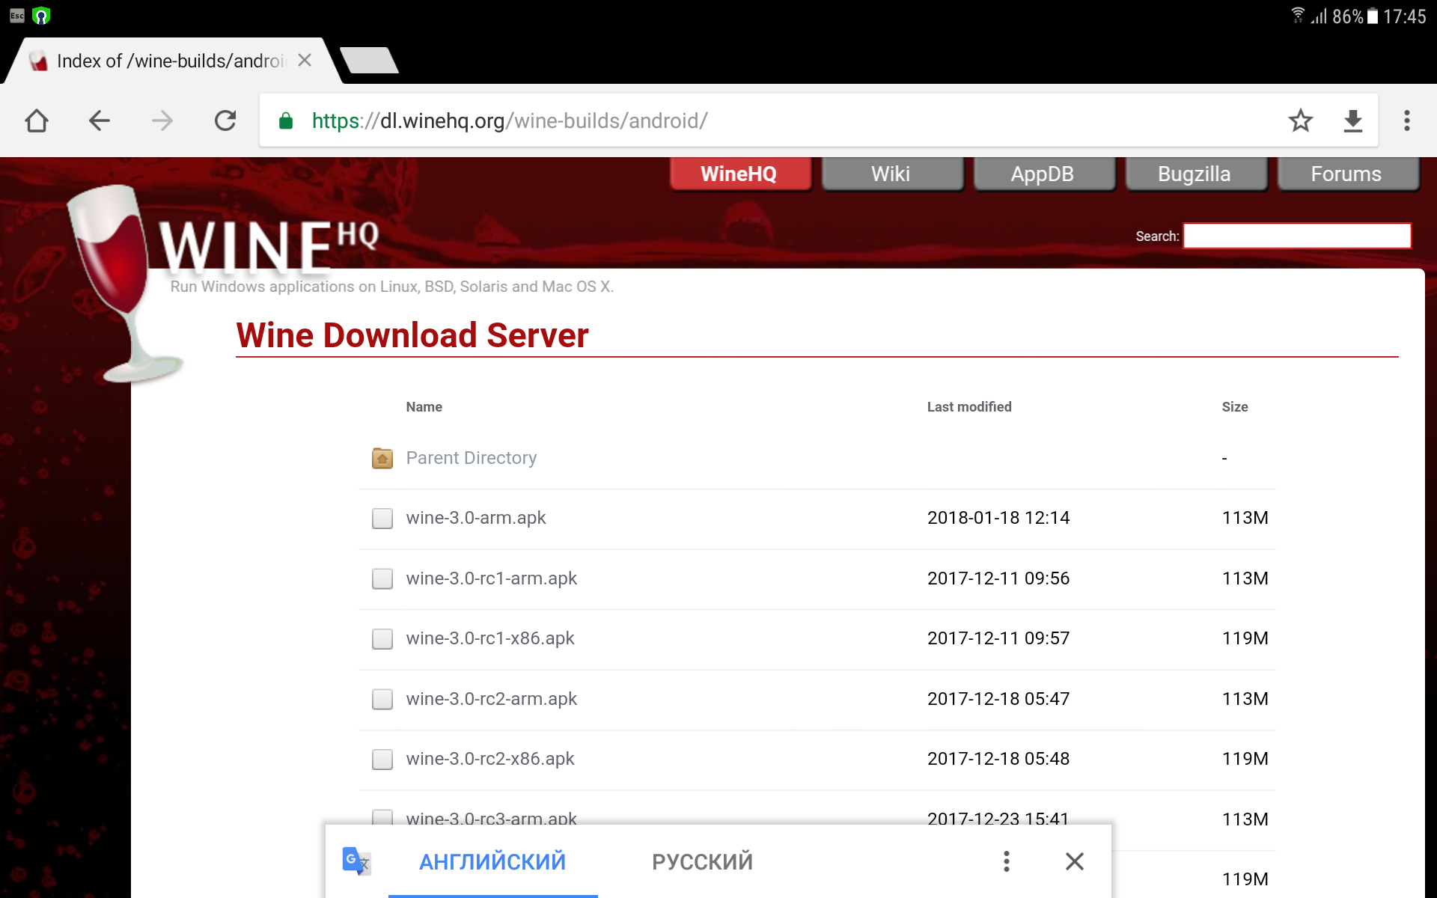The image size is (1437, 898).
Task: Close the Index of /wine-builds tab
Action: (x=305, y=61)
